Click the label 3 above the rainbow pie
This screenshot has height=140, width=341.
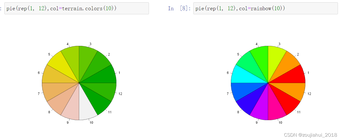(279, 44)
